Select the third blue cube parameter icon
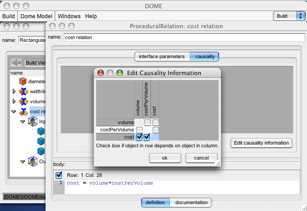Image resolution: width=307 pixels, height=211 pixels. (41, 151)
